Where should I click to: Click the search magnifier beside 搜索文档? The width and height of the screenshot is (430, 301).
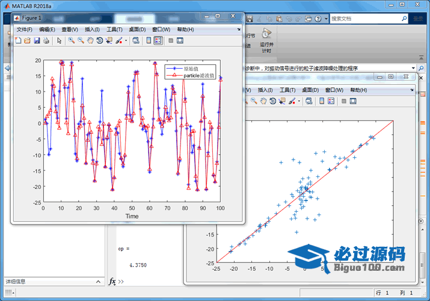click(404, 19)
